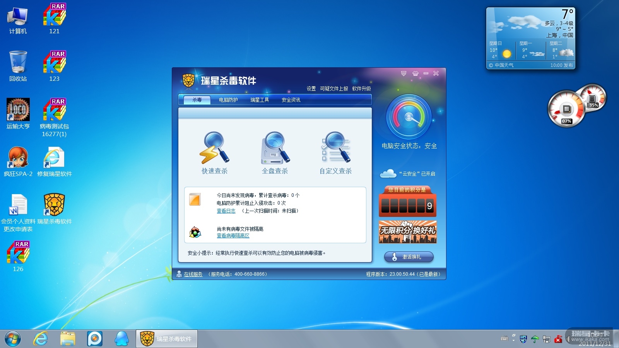
Task: Open the Windows Start menu
Action: [x=13, y=339]
